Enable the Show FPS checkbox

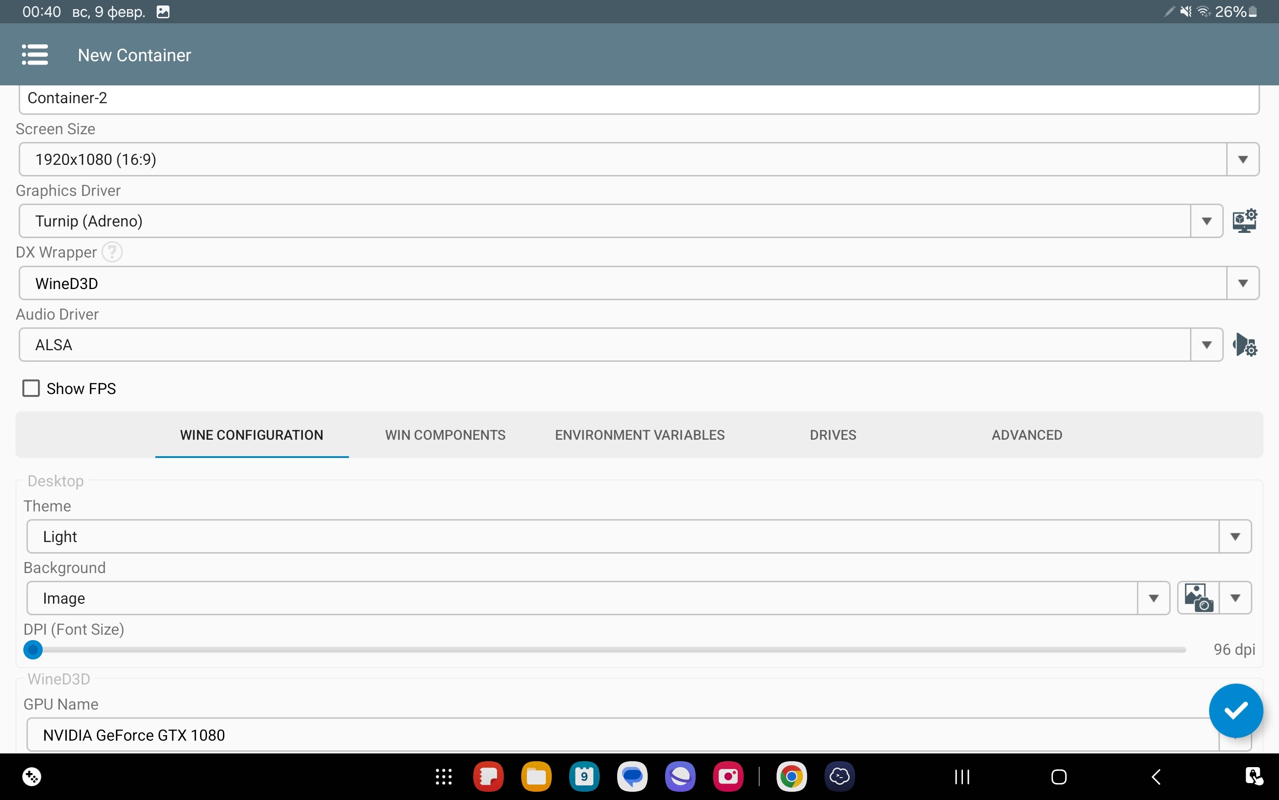coord(31,389)
